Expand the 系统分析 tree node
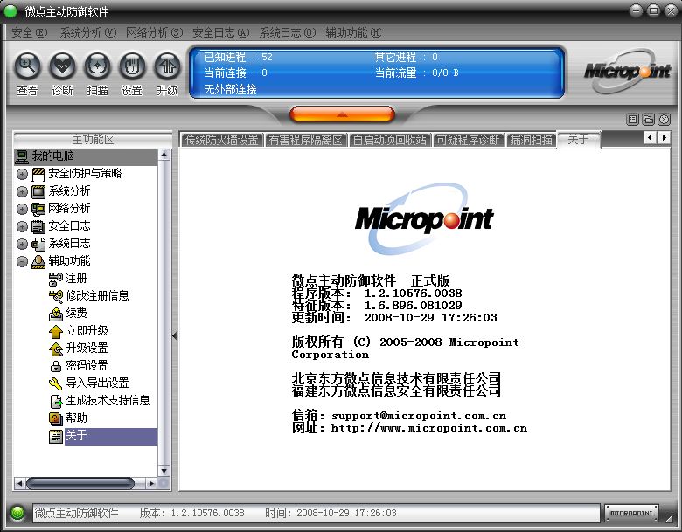The height and width of the screenshot is (532, 682). pos(22,191)
